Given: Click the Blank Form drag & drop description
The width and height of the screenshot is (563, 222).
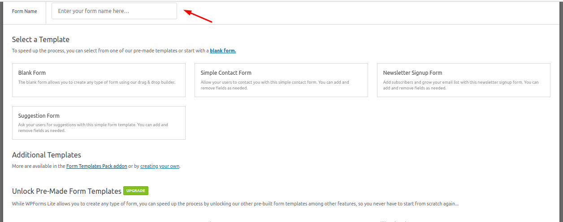Looking at the screenshot, I should point(96,82).
